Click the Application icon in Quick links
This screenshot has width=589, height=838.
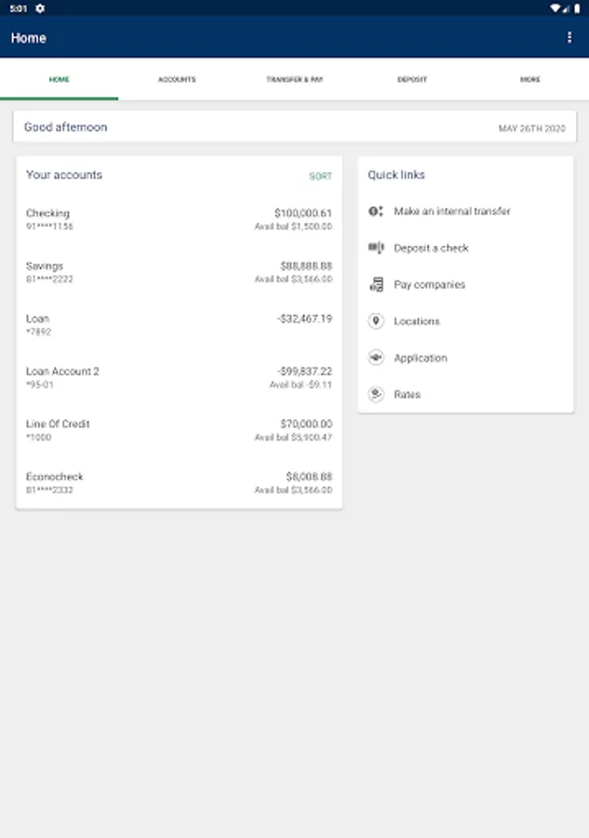pyautogui.click(x=376, y=358)
